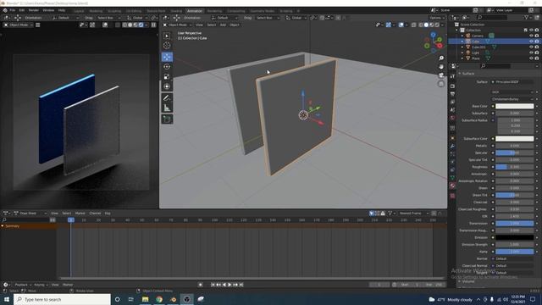542x305 pixels.
Task: Open the Surface Principled BSDF shader dropdown
Action: coord(513,82)
